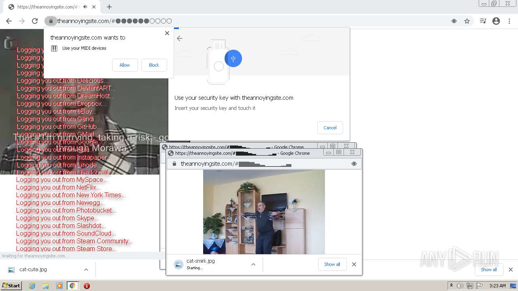Expand cat-smirk.jpg download options
The width and height of the screenshot is (518, 291).
pos(253,264)
